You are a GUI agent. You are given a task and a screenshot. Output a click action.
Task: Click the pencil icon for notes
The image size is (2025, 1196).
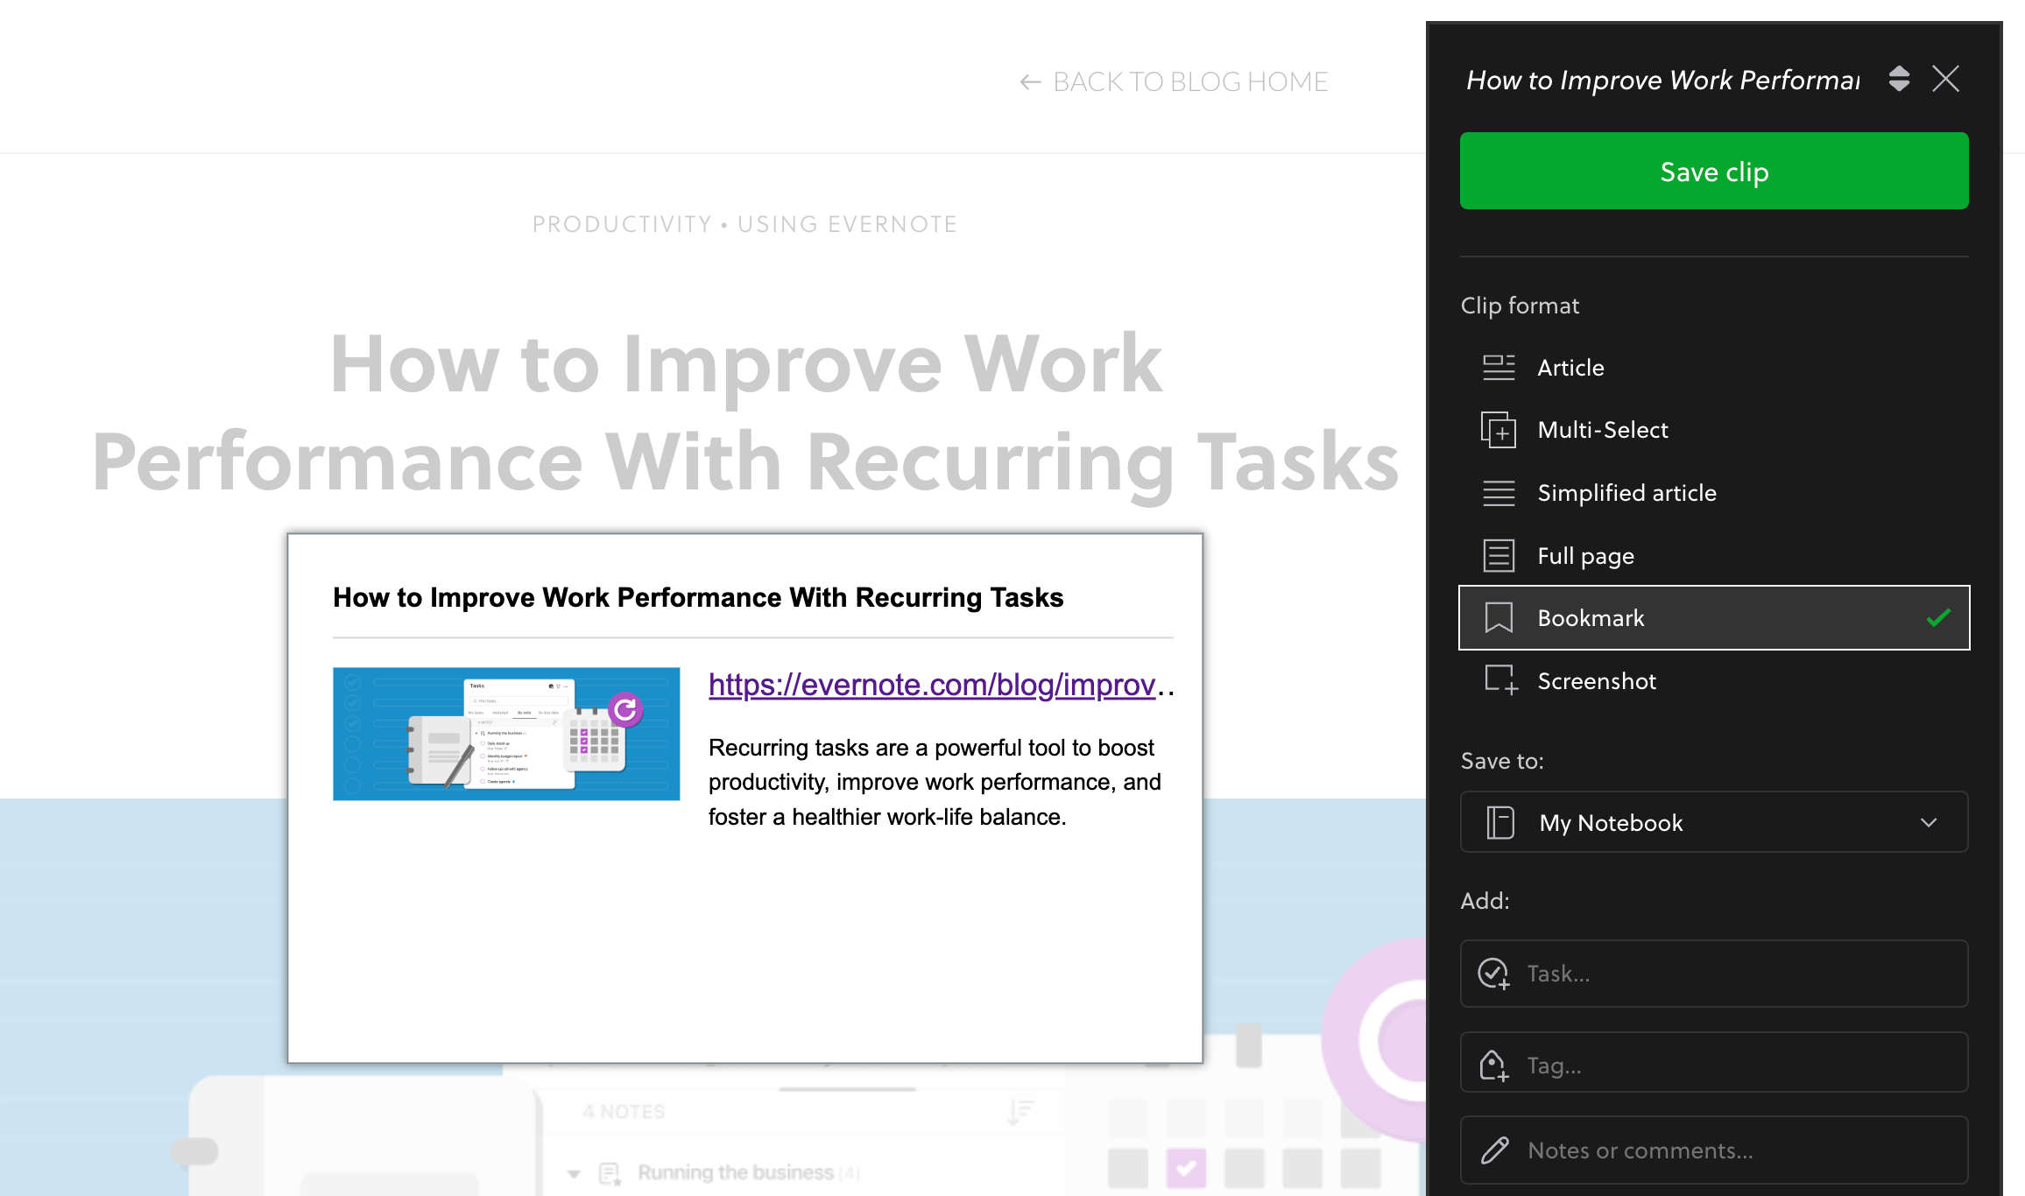click(1494, 1150)
